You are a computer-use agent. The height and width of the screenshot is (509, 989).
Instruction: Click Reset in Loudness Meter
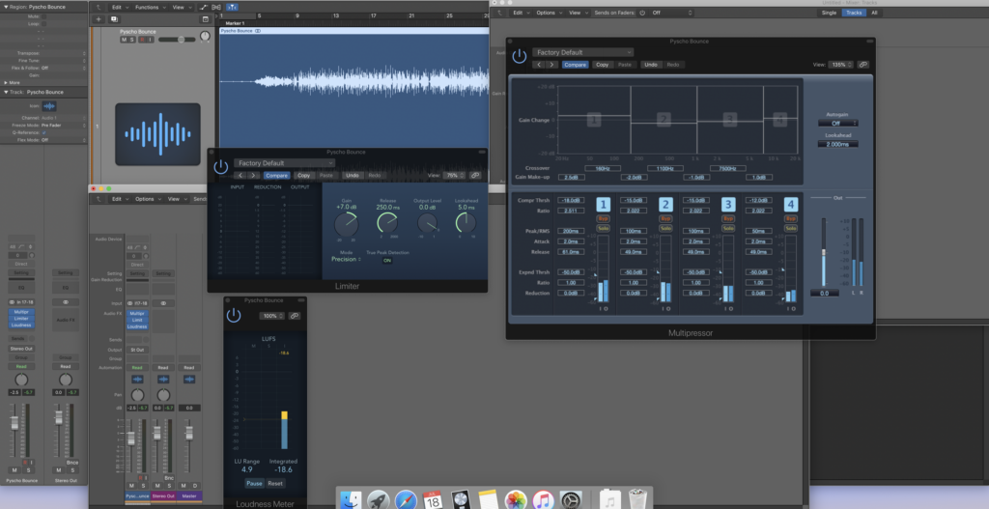[275, 484]
